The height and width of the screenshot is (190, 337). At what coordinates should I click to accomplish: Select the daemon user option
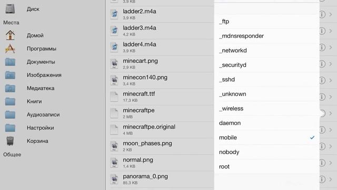pos(267,123)
